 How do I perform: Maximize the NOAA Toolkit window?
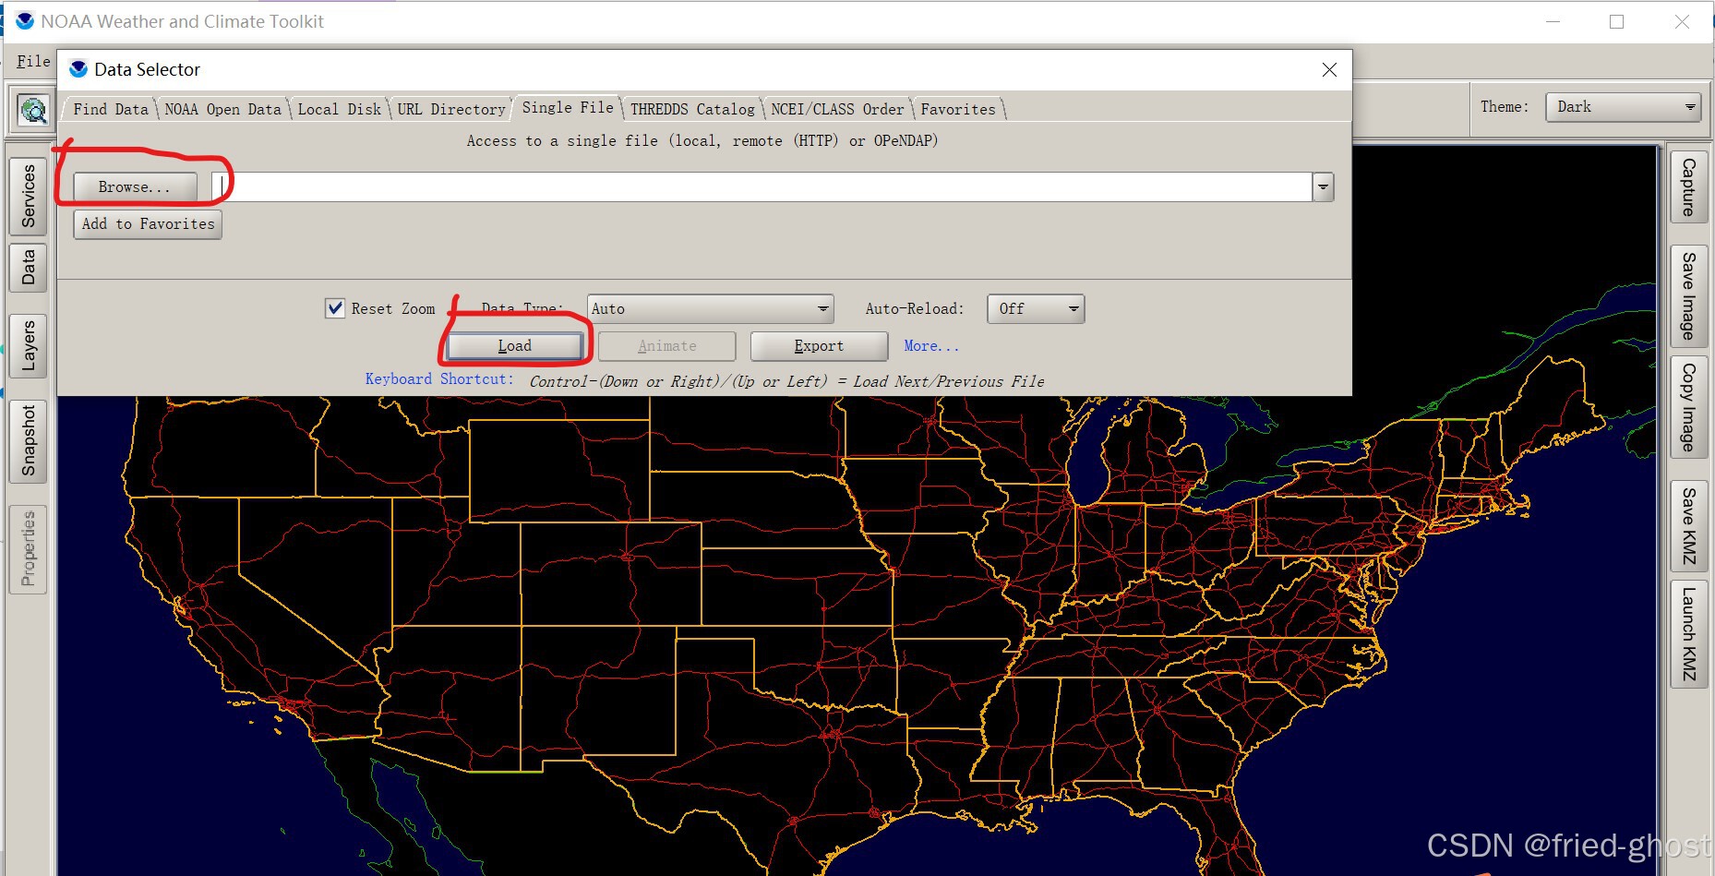(x=1617, y=21)
